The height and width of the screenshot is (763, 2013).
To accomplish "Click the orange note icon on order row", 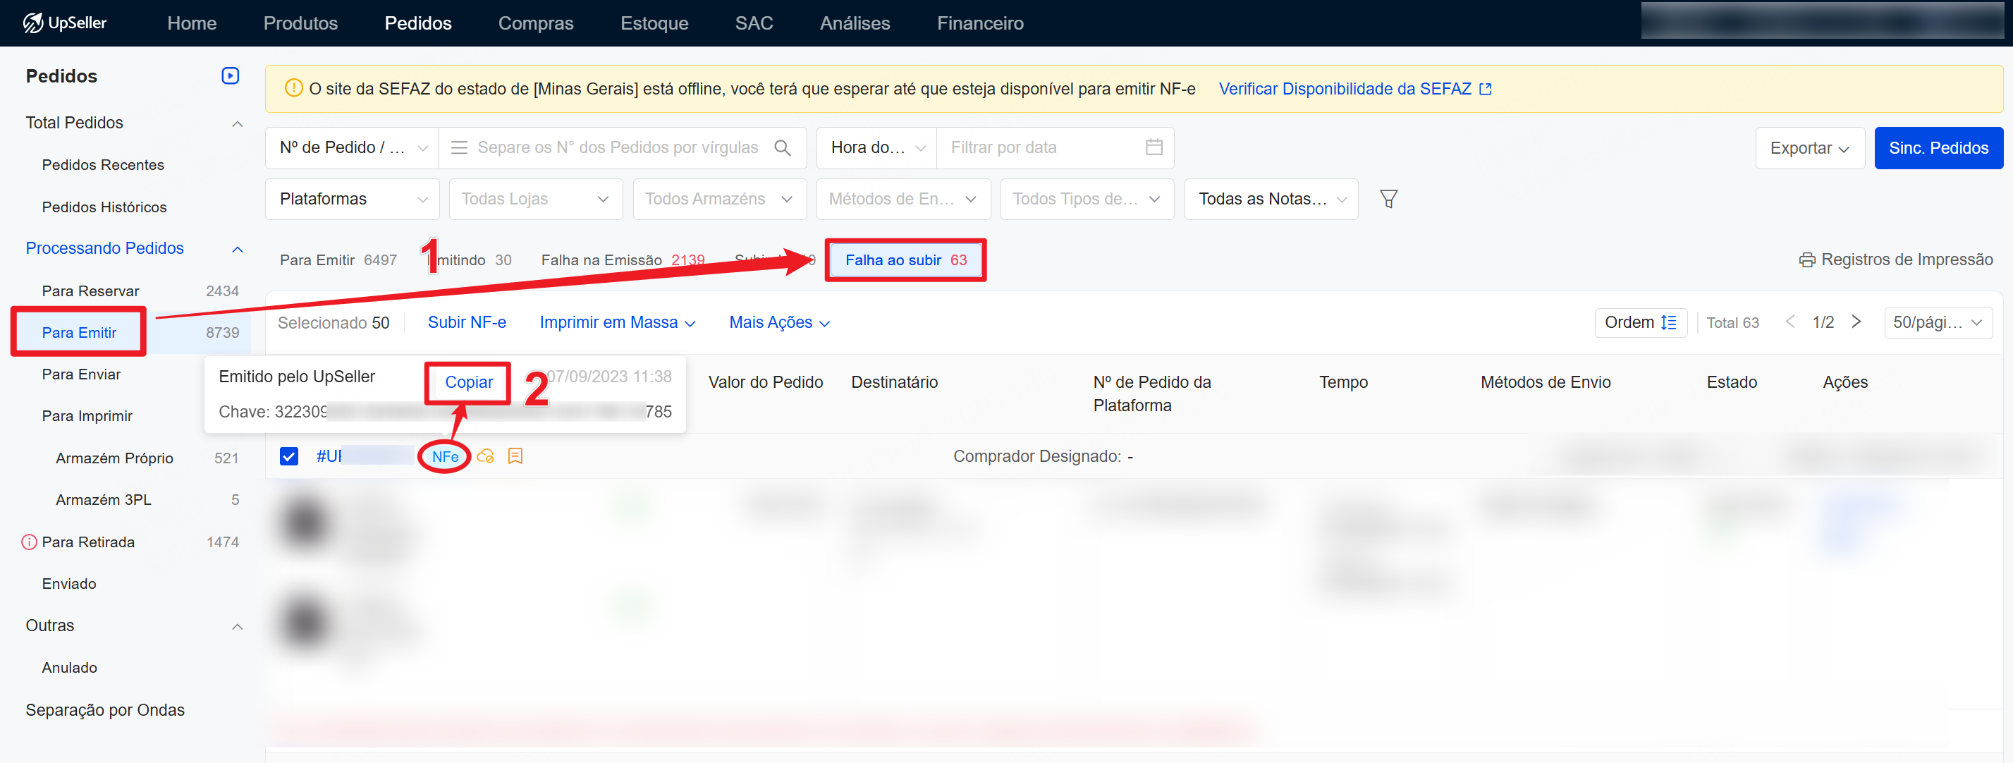I will (515, 456).
